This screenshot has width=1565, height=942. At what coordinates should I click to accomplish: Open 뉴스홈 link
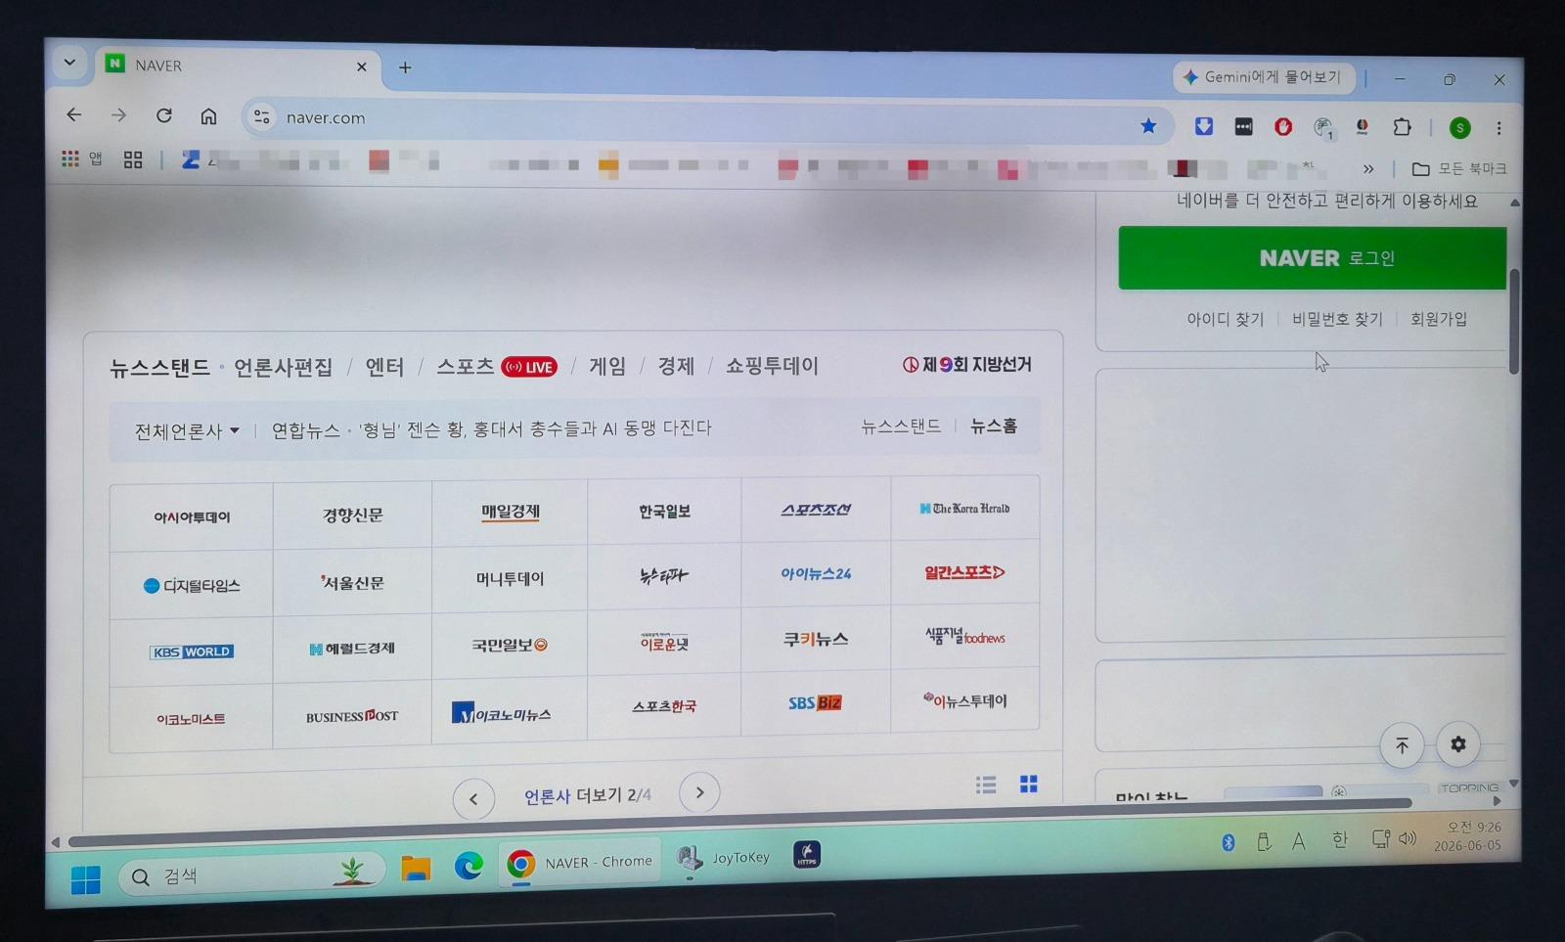point(994,426)
